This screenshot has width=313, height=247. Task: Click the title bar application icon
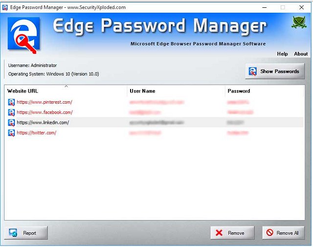pos(5,8)
